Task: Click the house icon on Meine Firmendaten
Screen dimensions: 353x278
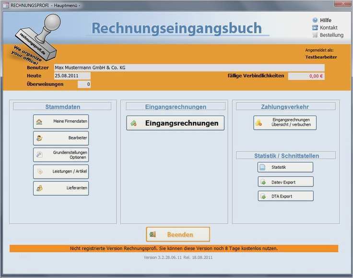Action: pos(39,122)
